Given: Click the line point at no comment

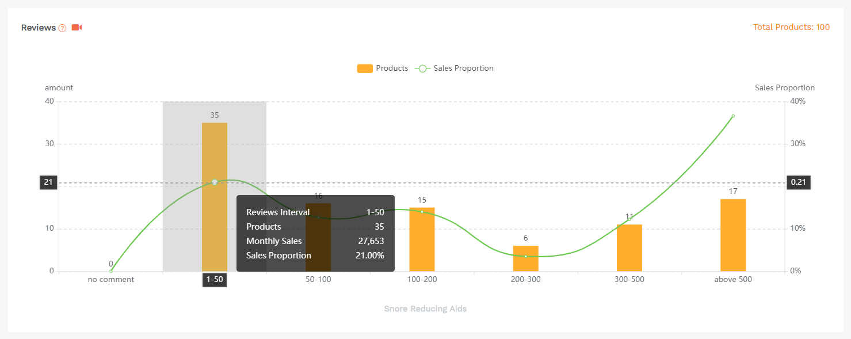Looking at the screenshot, I should pos(111,271).
